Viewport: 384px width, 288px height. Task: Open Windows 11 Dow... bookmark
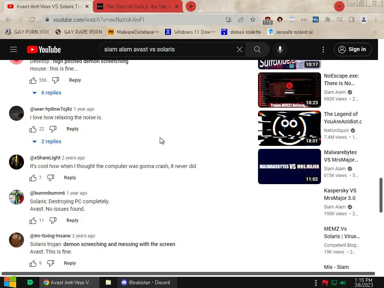coord(190,32)
